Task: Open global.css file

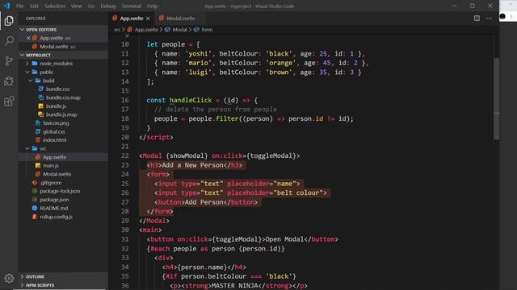Action: tap(54, 132)
